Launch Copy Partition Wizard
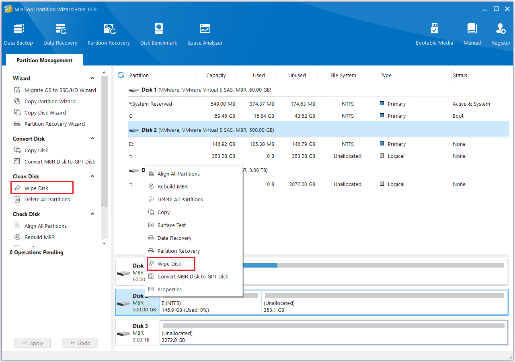Viewport: 515px width, 362px height. click(x=45, y=102)
